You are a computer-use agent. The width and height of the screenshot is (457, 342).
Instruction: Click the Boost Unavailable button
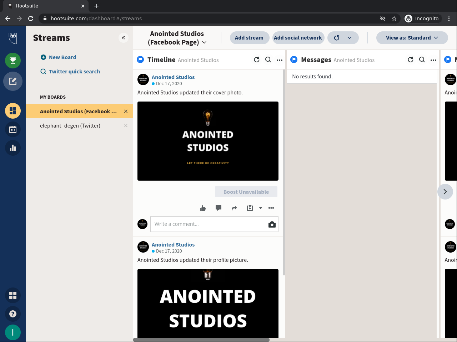coord(246,192)
